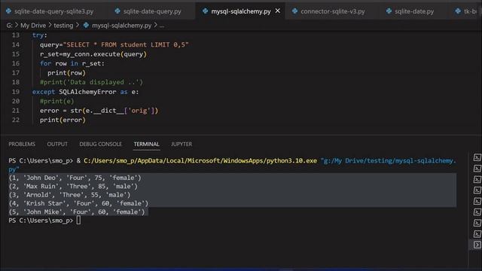Viewport: 482px width, 271px height.
Task: Click the 'John Deo' output row
Action: (x=75, y=178)
